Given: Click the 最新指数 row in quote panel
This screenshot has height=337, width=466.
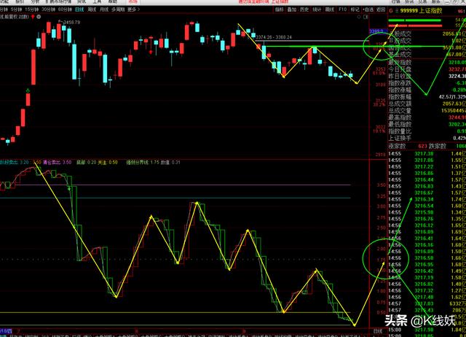Looking at the screenshot, I should 427,63.
